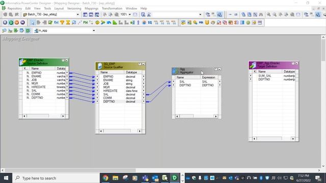Click the workspace vertical scrollbar down arrow
Screen dimensions: 326x183
click(x=323, y=166)
